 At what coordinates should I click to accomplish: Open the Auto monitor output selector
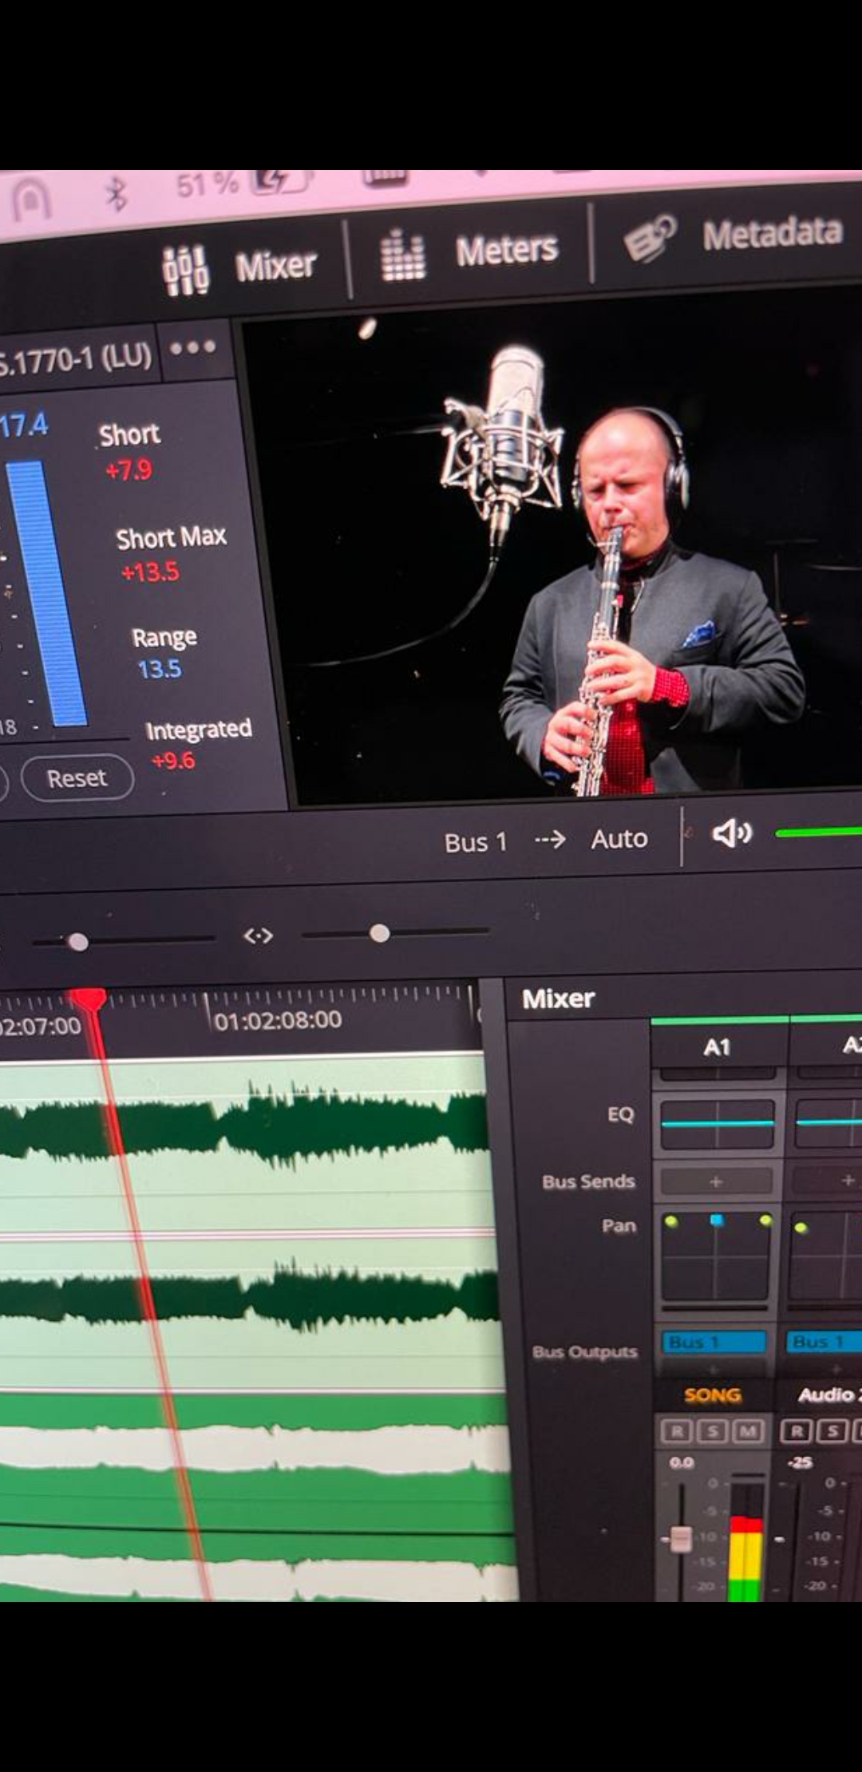pos(619,839)
